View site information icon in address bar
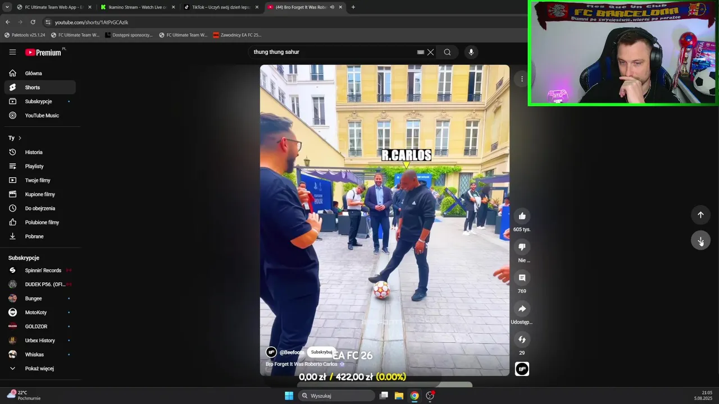 (x=48, y=22)
